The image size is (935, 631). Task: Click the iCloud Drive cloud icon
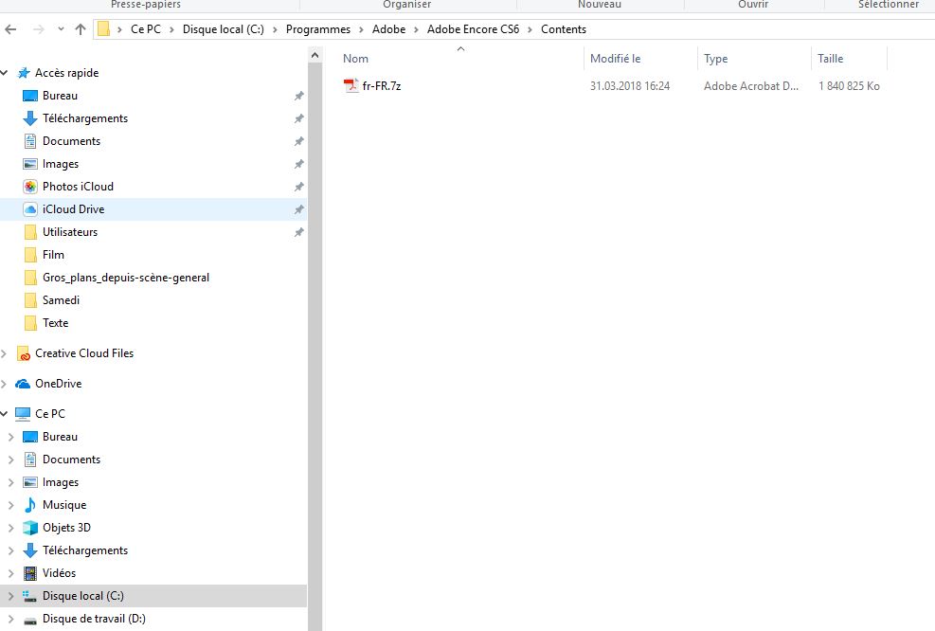29,209
